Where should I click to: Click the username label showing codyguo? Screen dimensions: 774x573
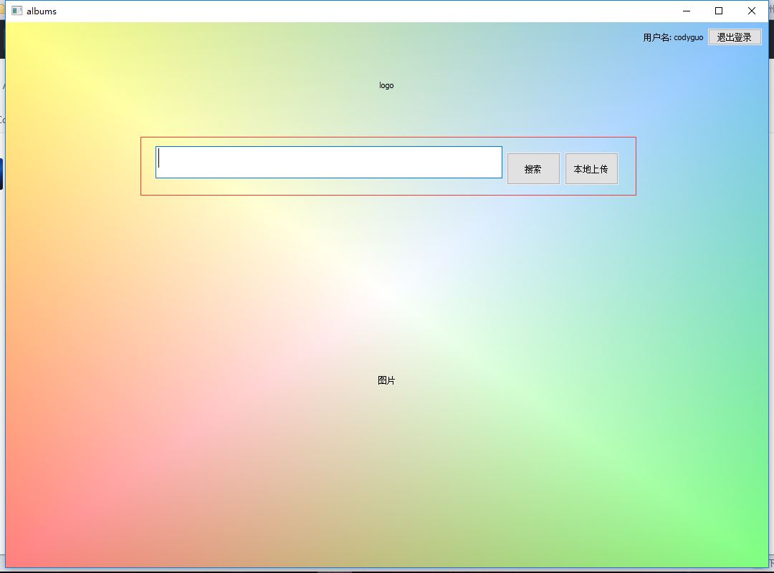[x=672, y=37]
